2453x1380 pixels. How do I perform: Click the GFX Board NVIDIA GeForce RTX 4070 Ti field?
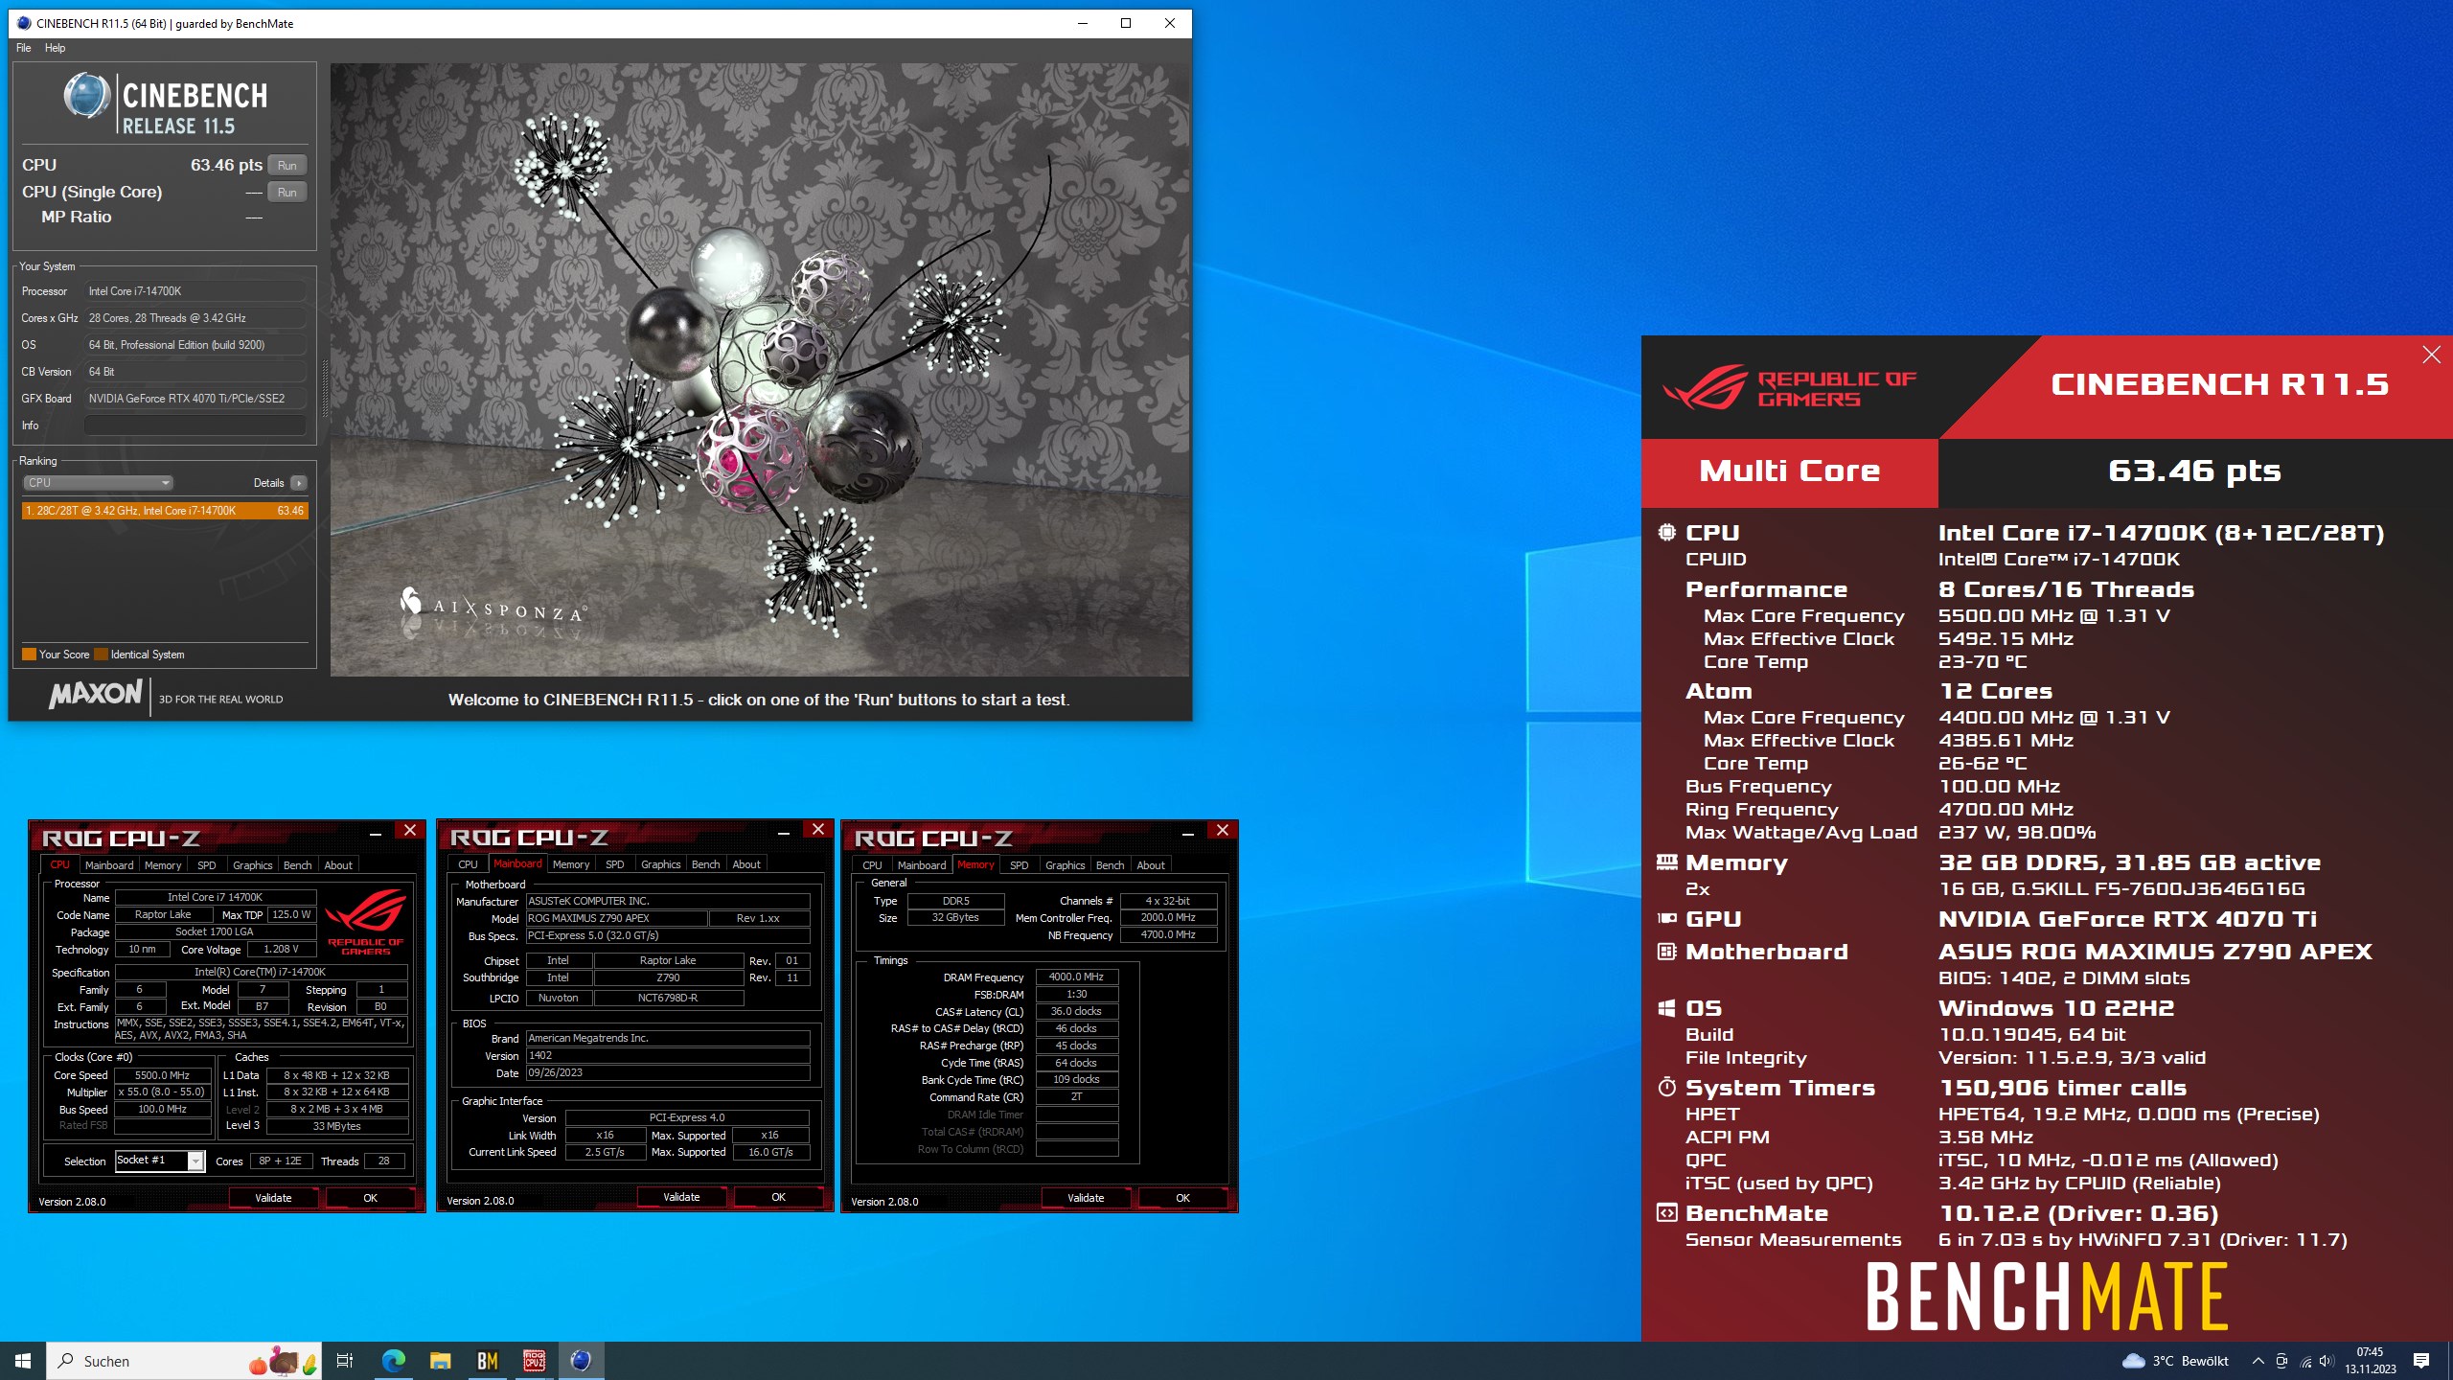point(195,398)
